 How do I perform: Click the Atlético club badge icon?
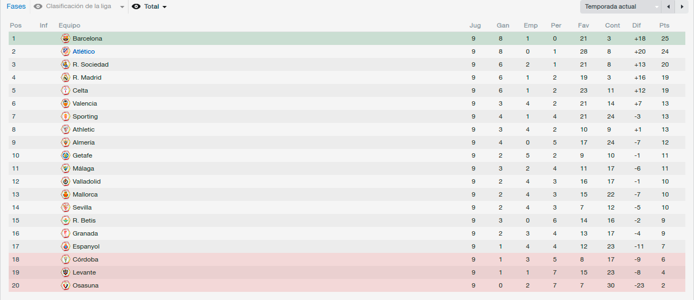[x=66, y=51]
